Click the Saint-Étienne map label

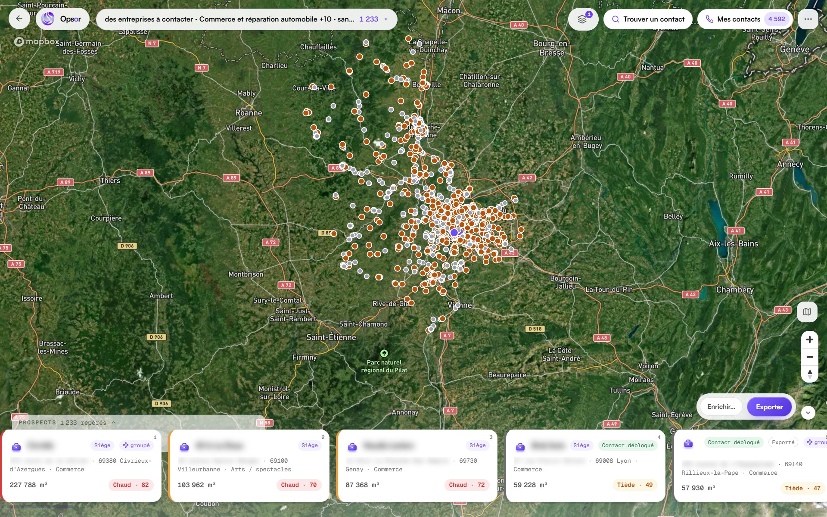click(x=331, y=337)
